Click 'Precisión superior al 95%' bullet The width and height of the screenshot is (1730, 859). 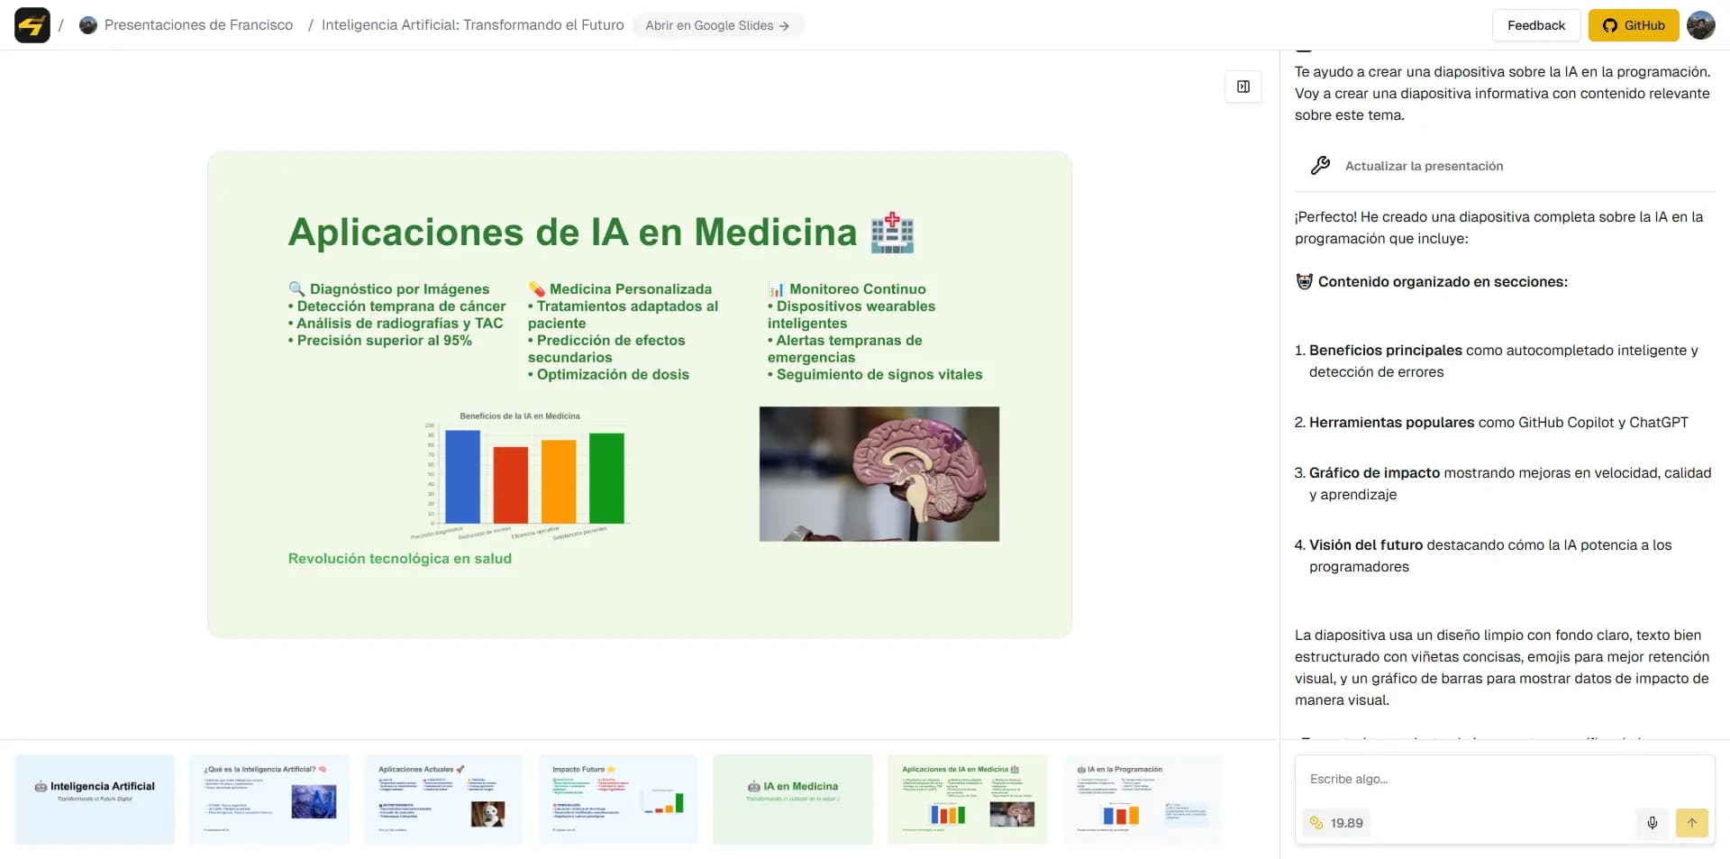coord(380,341)
